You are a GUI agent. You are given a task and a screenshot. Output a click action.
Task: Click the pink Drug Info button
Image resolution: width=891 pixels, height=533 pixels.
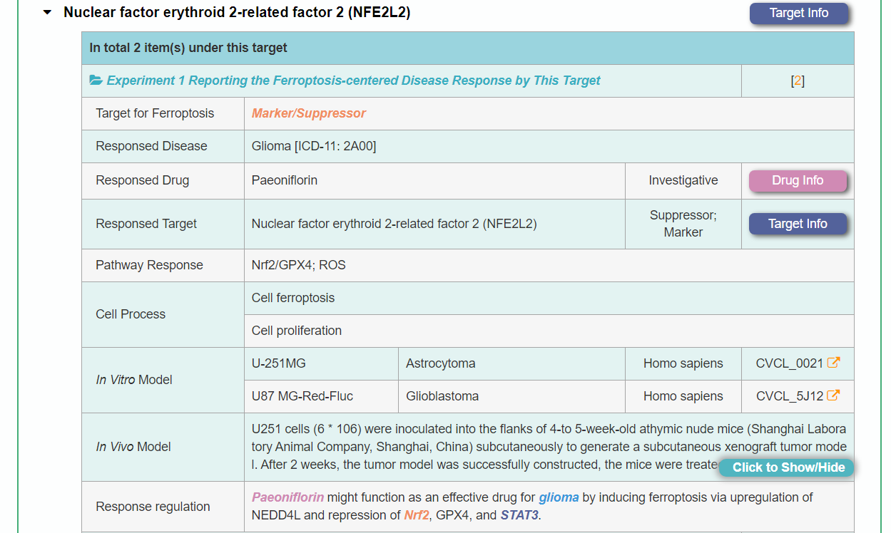(797, 181)
